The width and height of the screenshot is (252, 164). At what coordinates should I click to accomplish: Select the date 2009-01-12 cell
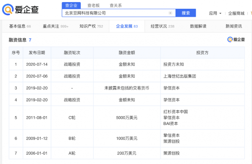(x=37, y=138)
